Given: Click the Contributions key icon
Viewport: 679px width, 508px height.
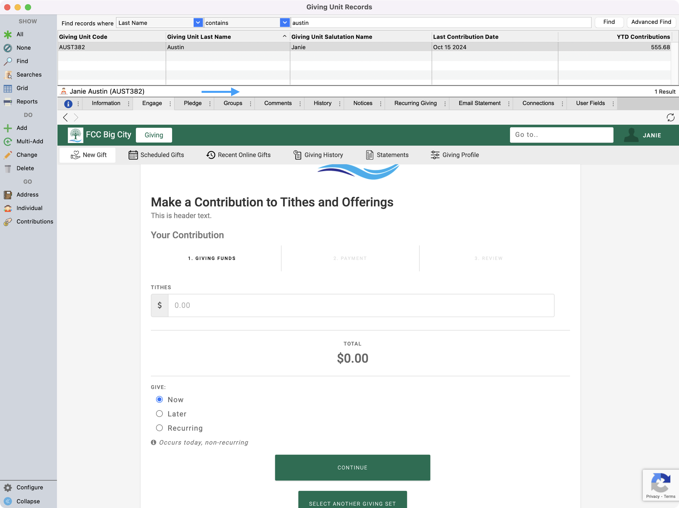Looking at the screenshot, I should tap(8, 222).
